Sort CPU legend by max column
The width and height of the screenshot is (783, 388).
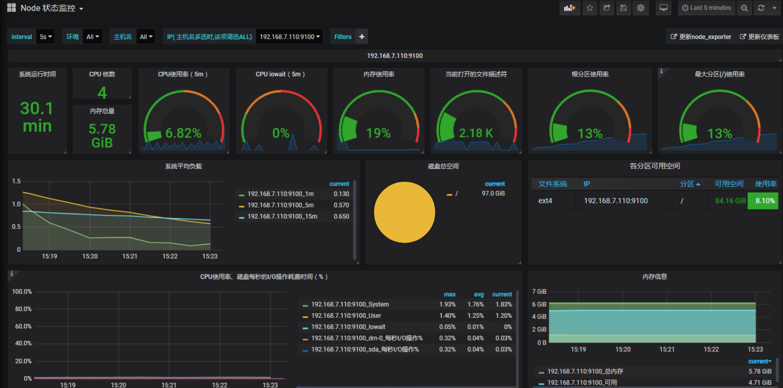(x=450, y=295)
